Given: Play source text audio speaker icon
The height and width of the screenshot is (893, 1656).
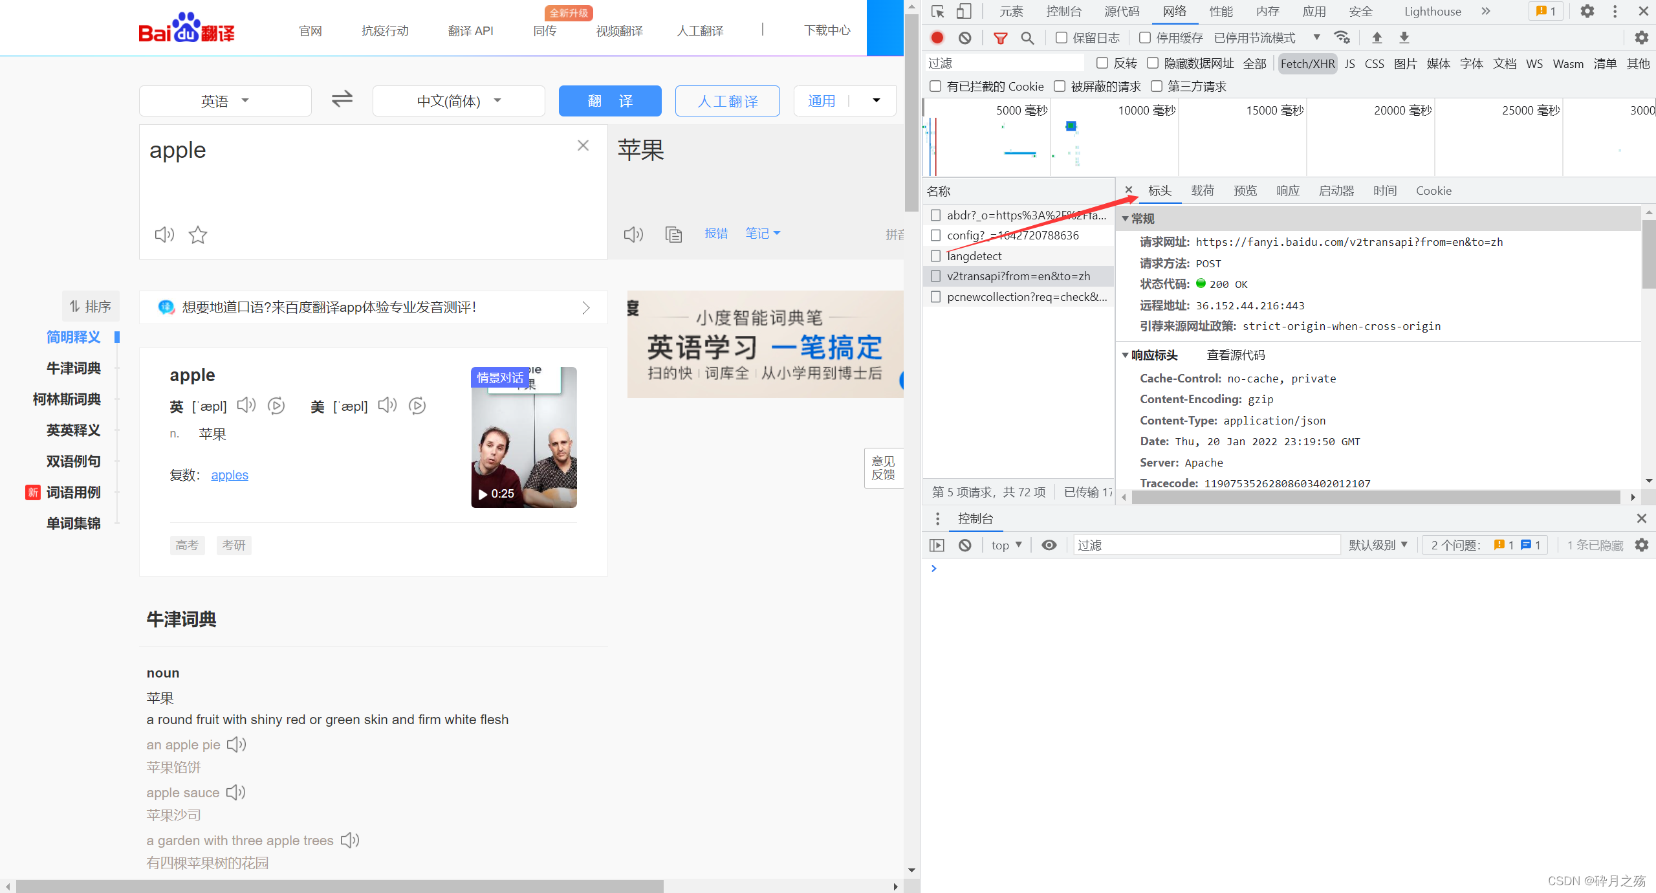Looking at the screenshot, I should pyautogui.click(x=164, y=234).
